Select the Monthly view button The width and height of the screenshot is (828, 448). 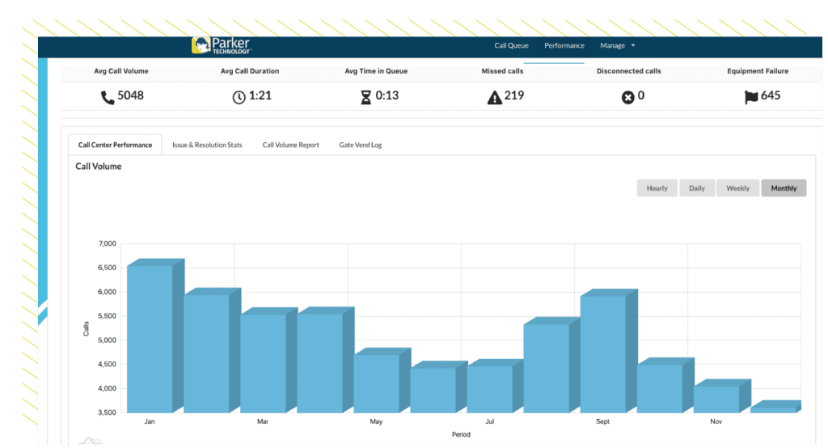[784, 188]
